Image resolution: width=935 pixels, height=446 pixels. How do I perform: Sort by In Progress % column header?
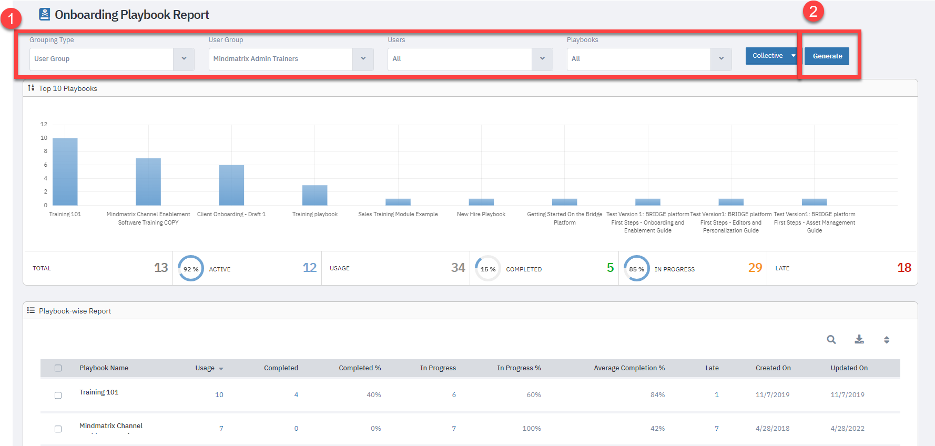519,368
